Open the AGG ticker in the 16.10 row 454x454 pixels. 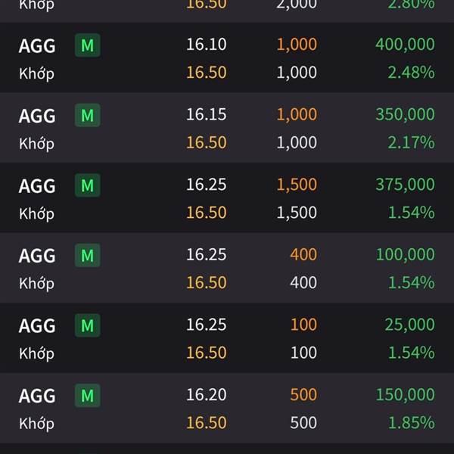[x=37, y=45]
